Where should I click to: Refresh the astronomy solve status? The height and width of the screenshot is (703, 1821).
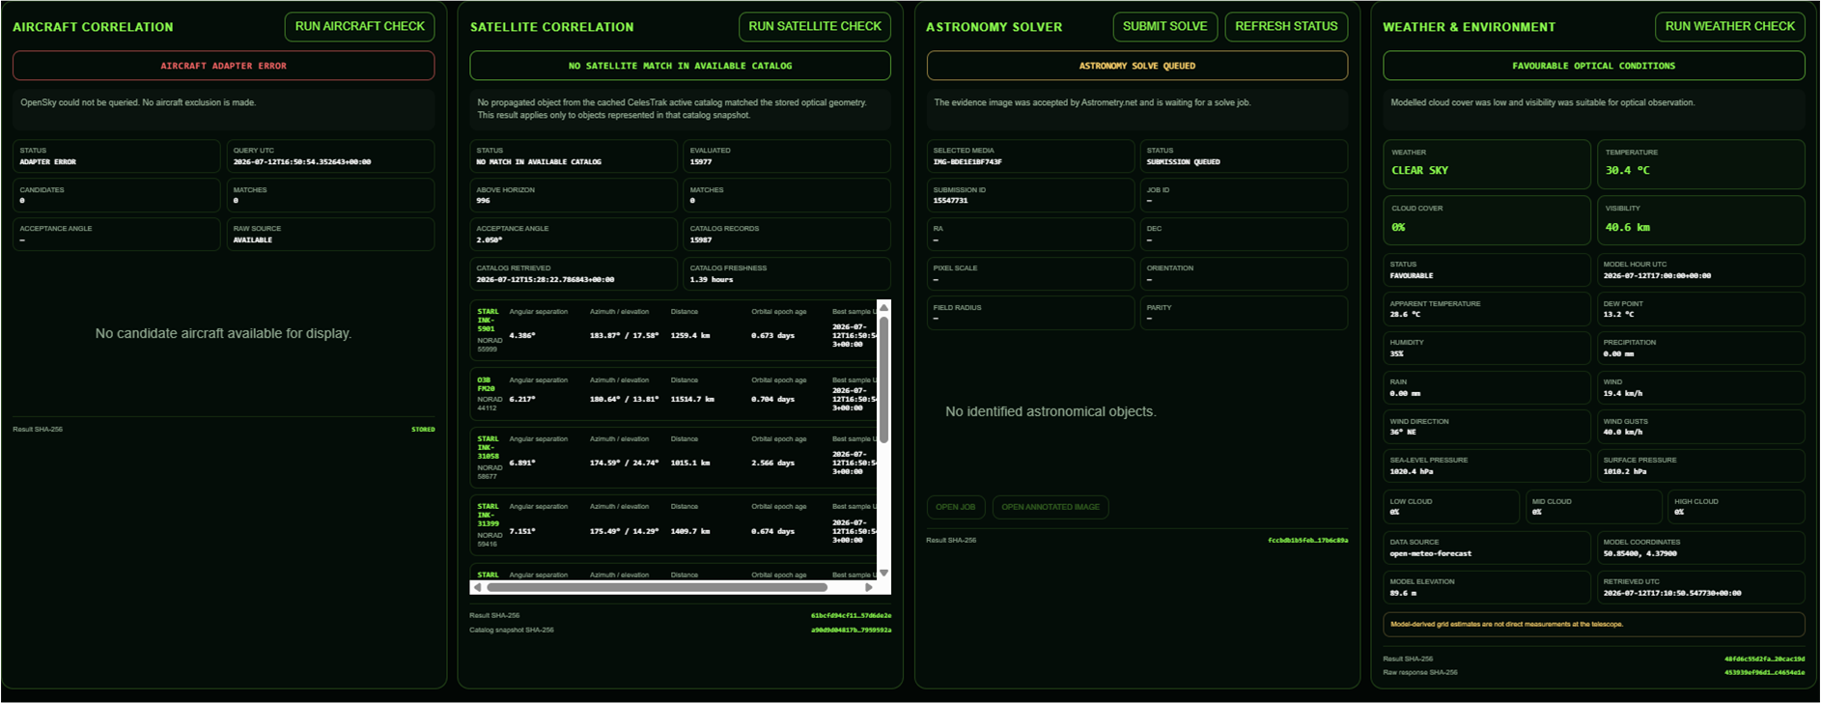point(1286,27)
